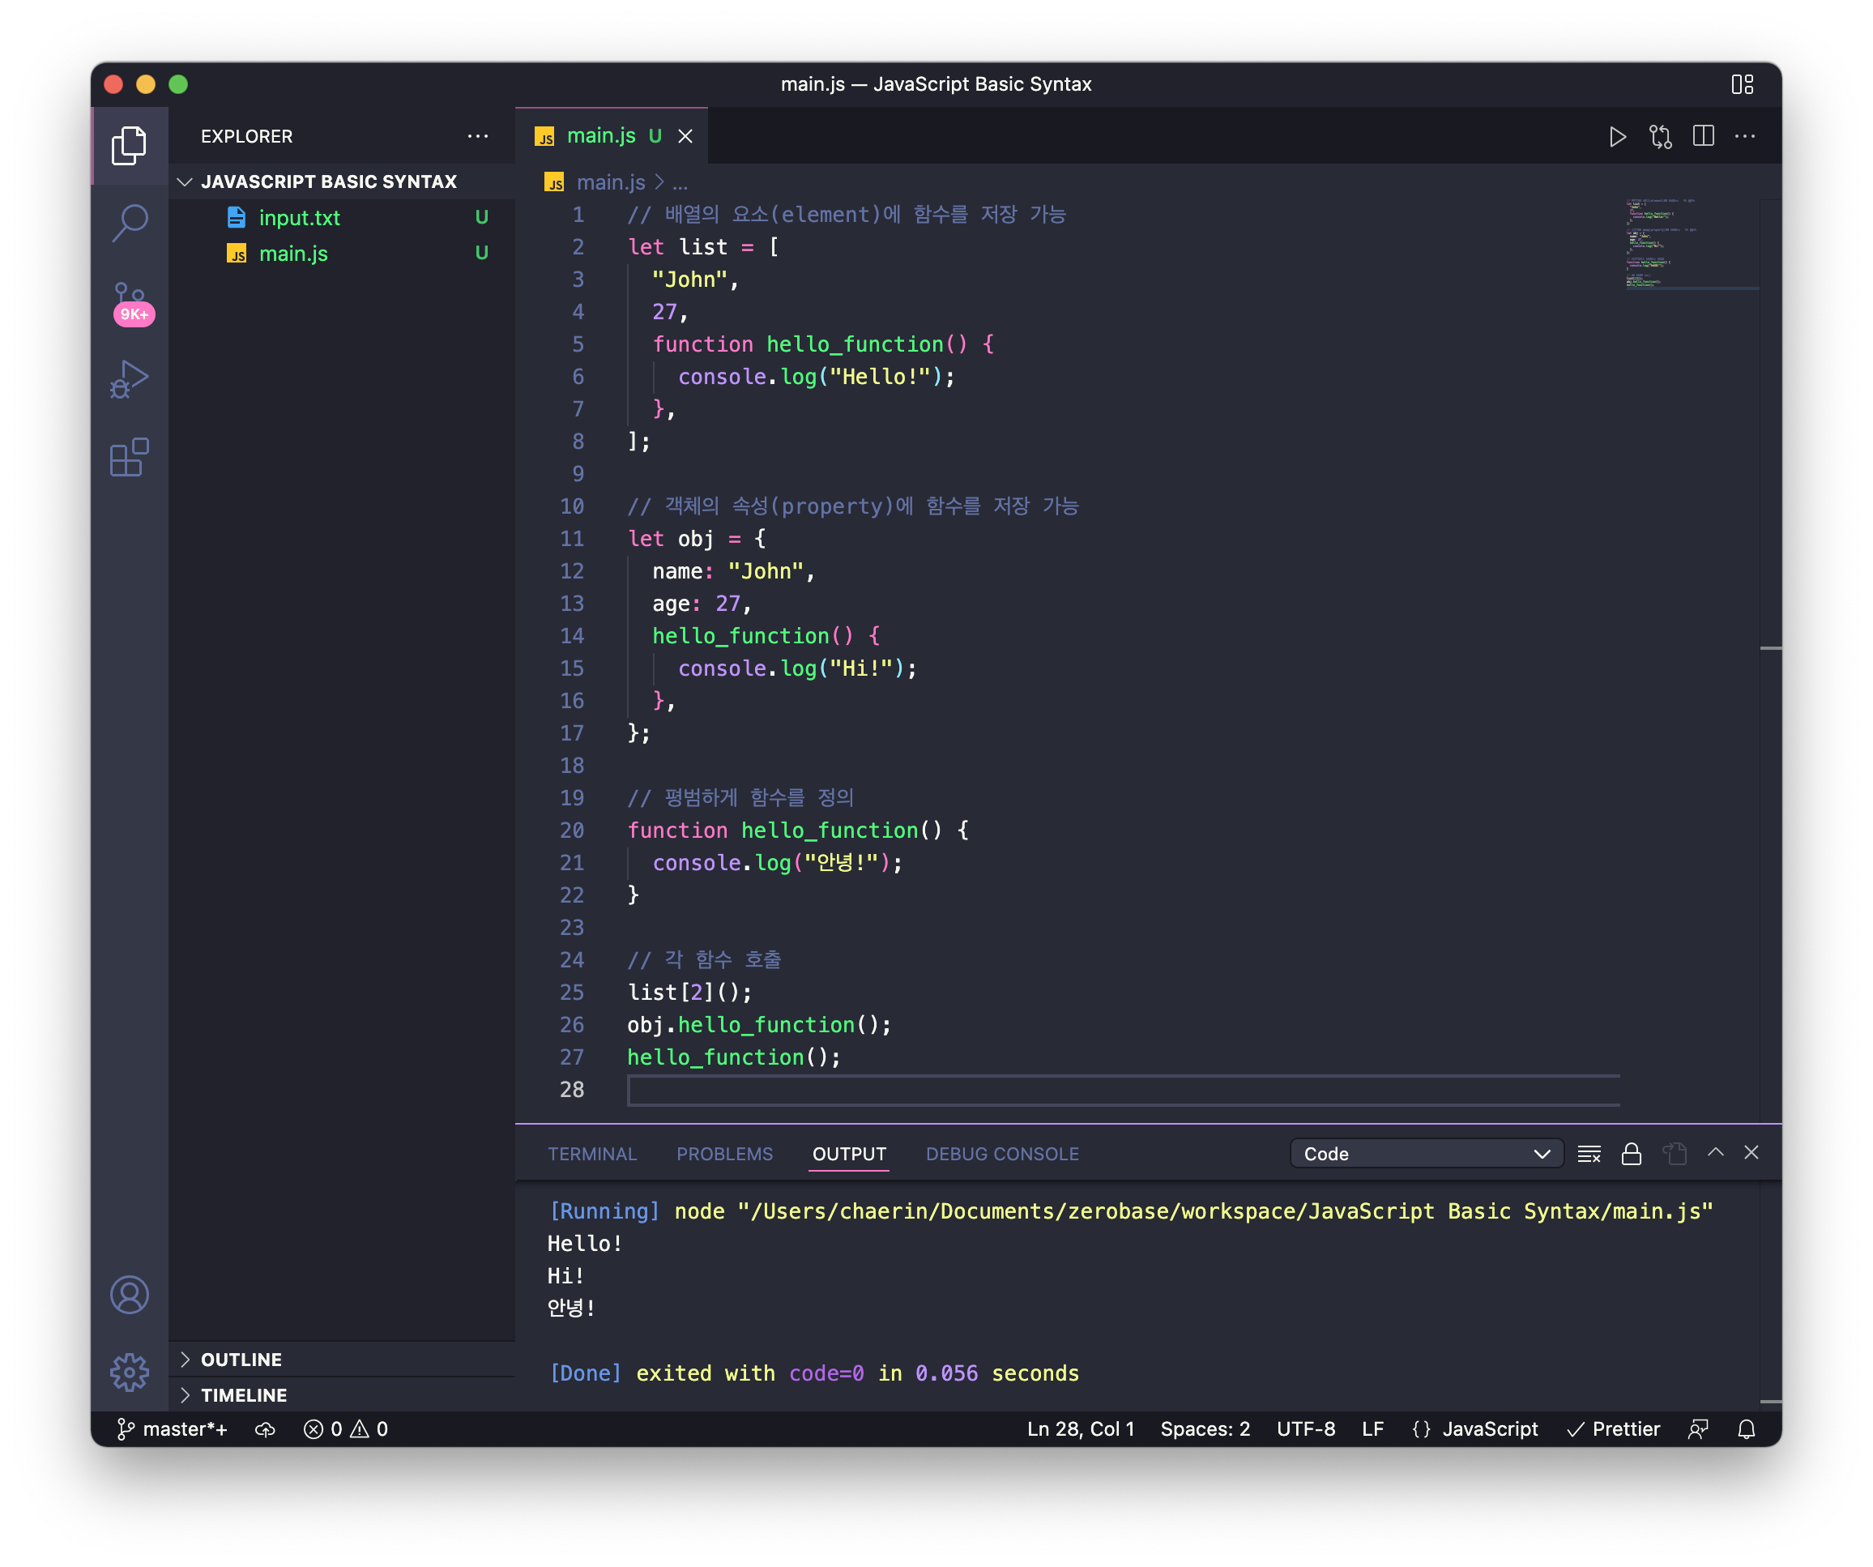Switch to the TERMINAL tab
Image resolution: width=1873 pixels, height=1567 pixels.
[x=592, y=1153]
